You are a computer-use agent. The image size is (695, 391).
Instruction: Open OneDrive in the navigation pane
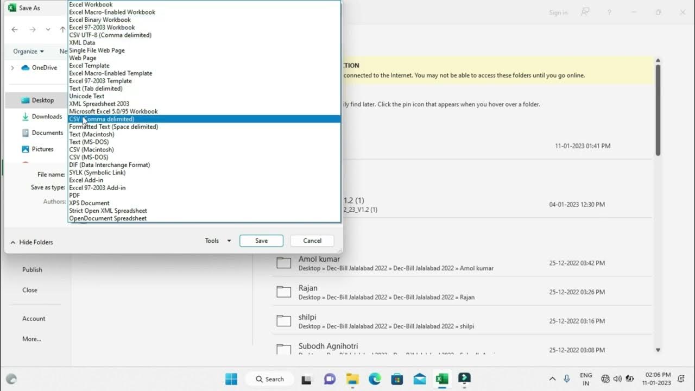pos(39,68)
